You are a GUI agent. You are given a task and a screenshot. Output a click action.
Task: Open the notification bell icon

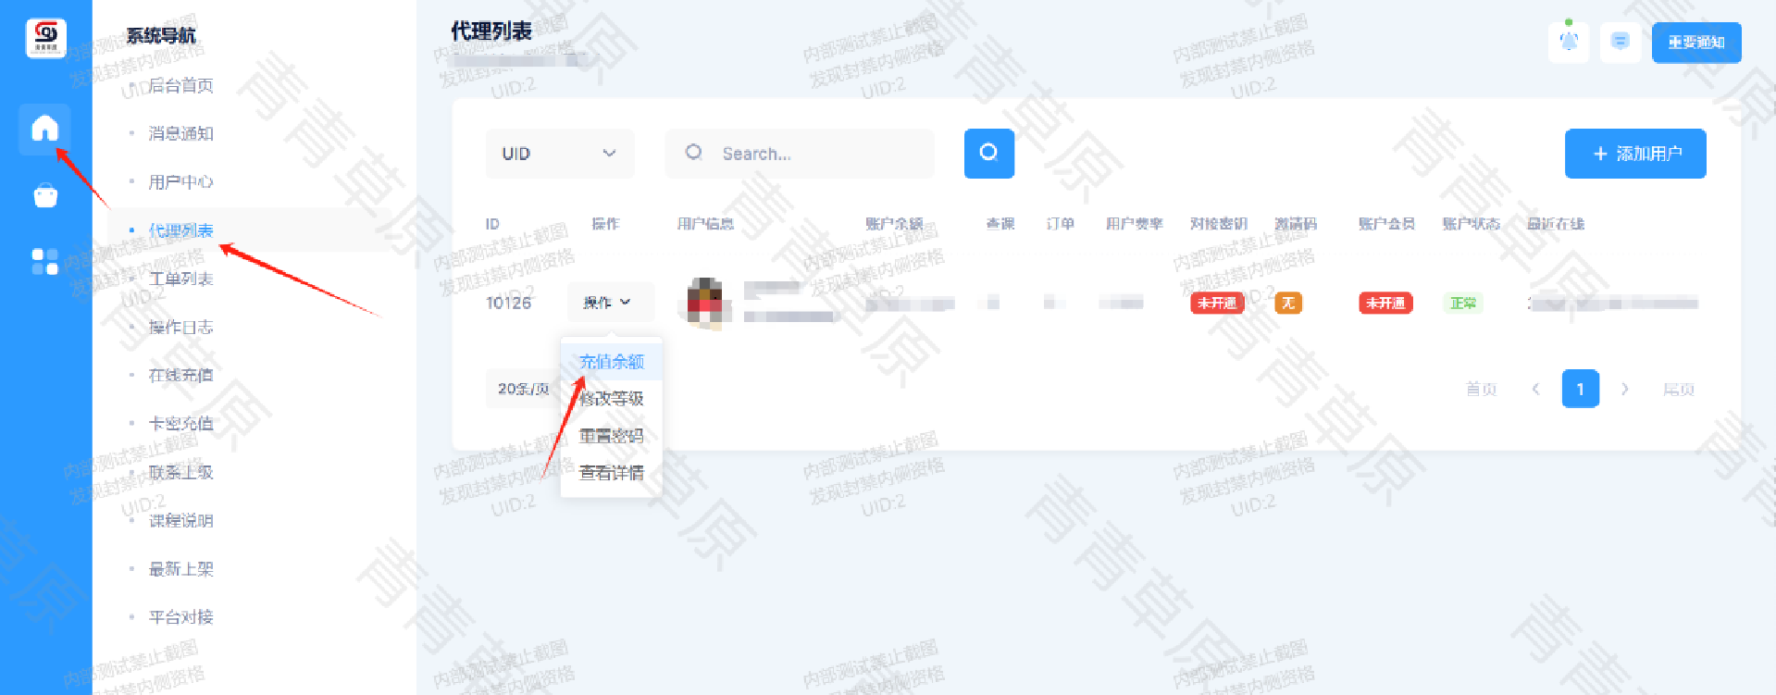pyautogui.click(x=1568, y=42)
